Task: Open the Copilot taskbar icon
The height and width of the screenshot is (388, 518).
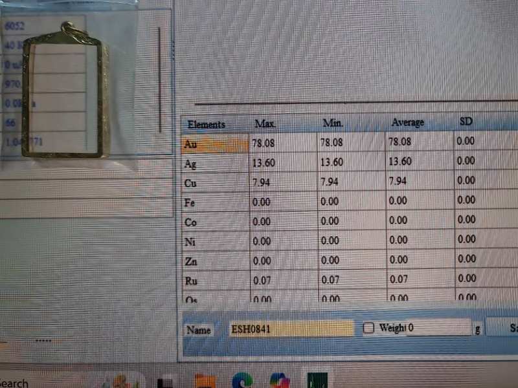Action: [x=280, y=381]
